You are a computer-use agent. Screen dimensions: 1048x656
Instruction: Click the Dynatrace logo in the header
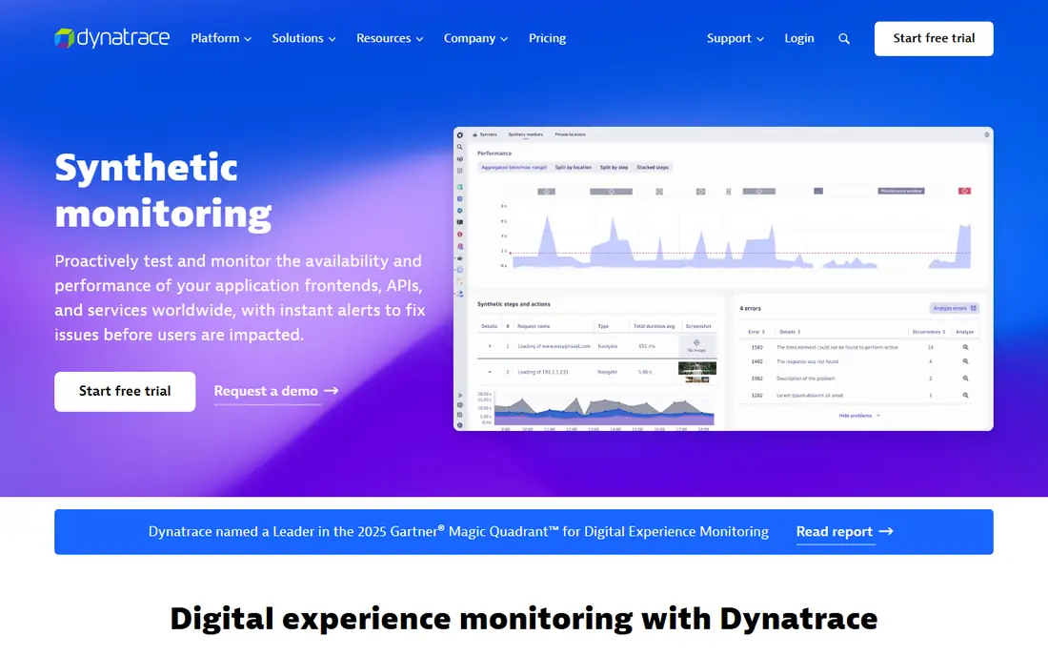(x=111, y=38)
